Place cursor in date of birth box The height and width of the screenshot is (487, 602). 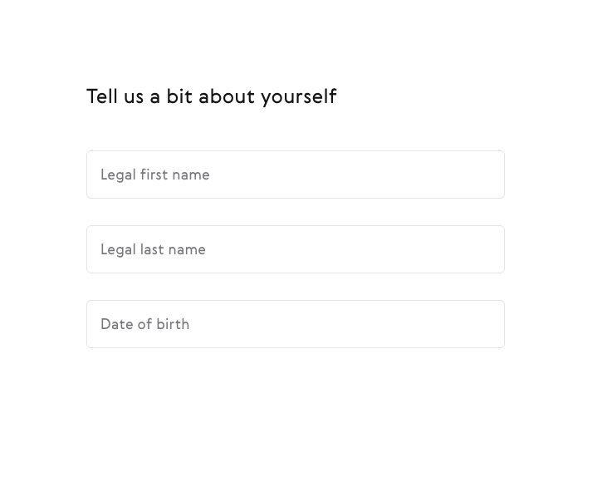[x=296, y=324]
